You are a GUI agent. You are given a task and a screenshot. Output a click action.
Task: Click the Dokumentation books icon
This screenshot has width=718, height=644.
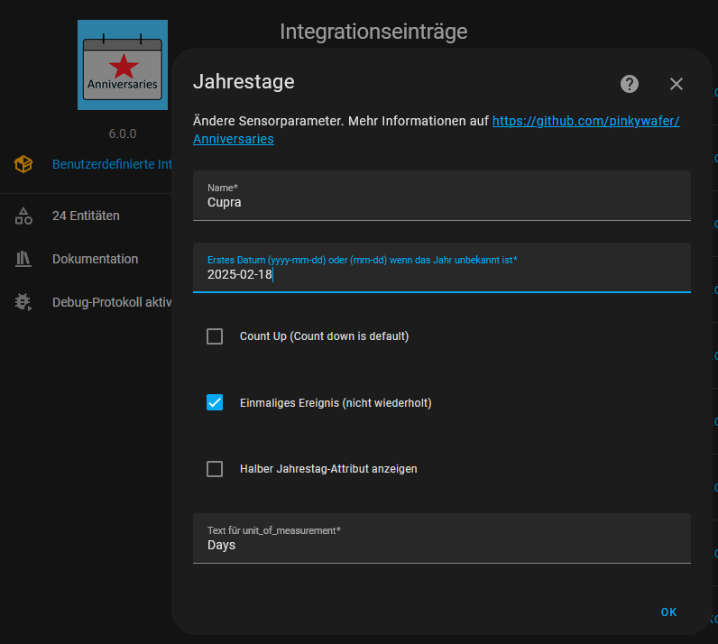[23, 259]
